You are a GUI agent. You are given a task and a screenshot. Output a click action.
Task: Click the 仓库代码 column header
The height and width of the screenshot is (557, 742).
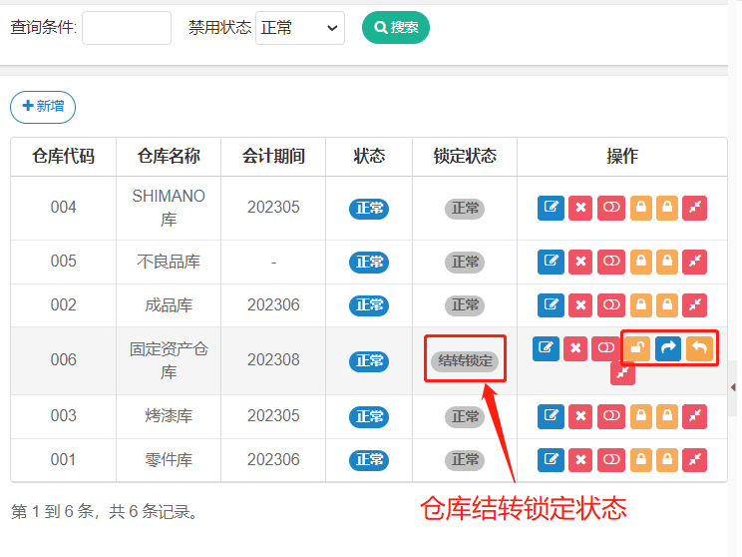pos(63,157)
